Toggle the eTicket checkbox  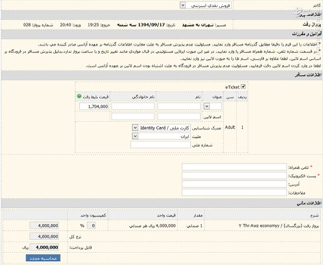tap(243, 87)
